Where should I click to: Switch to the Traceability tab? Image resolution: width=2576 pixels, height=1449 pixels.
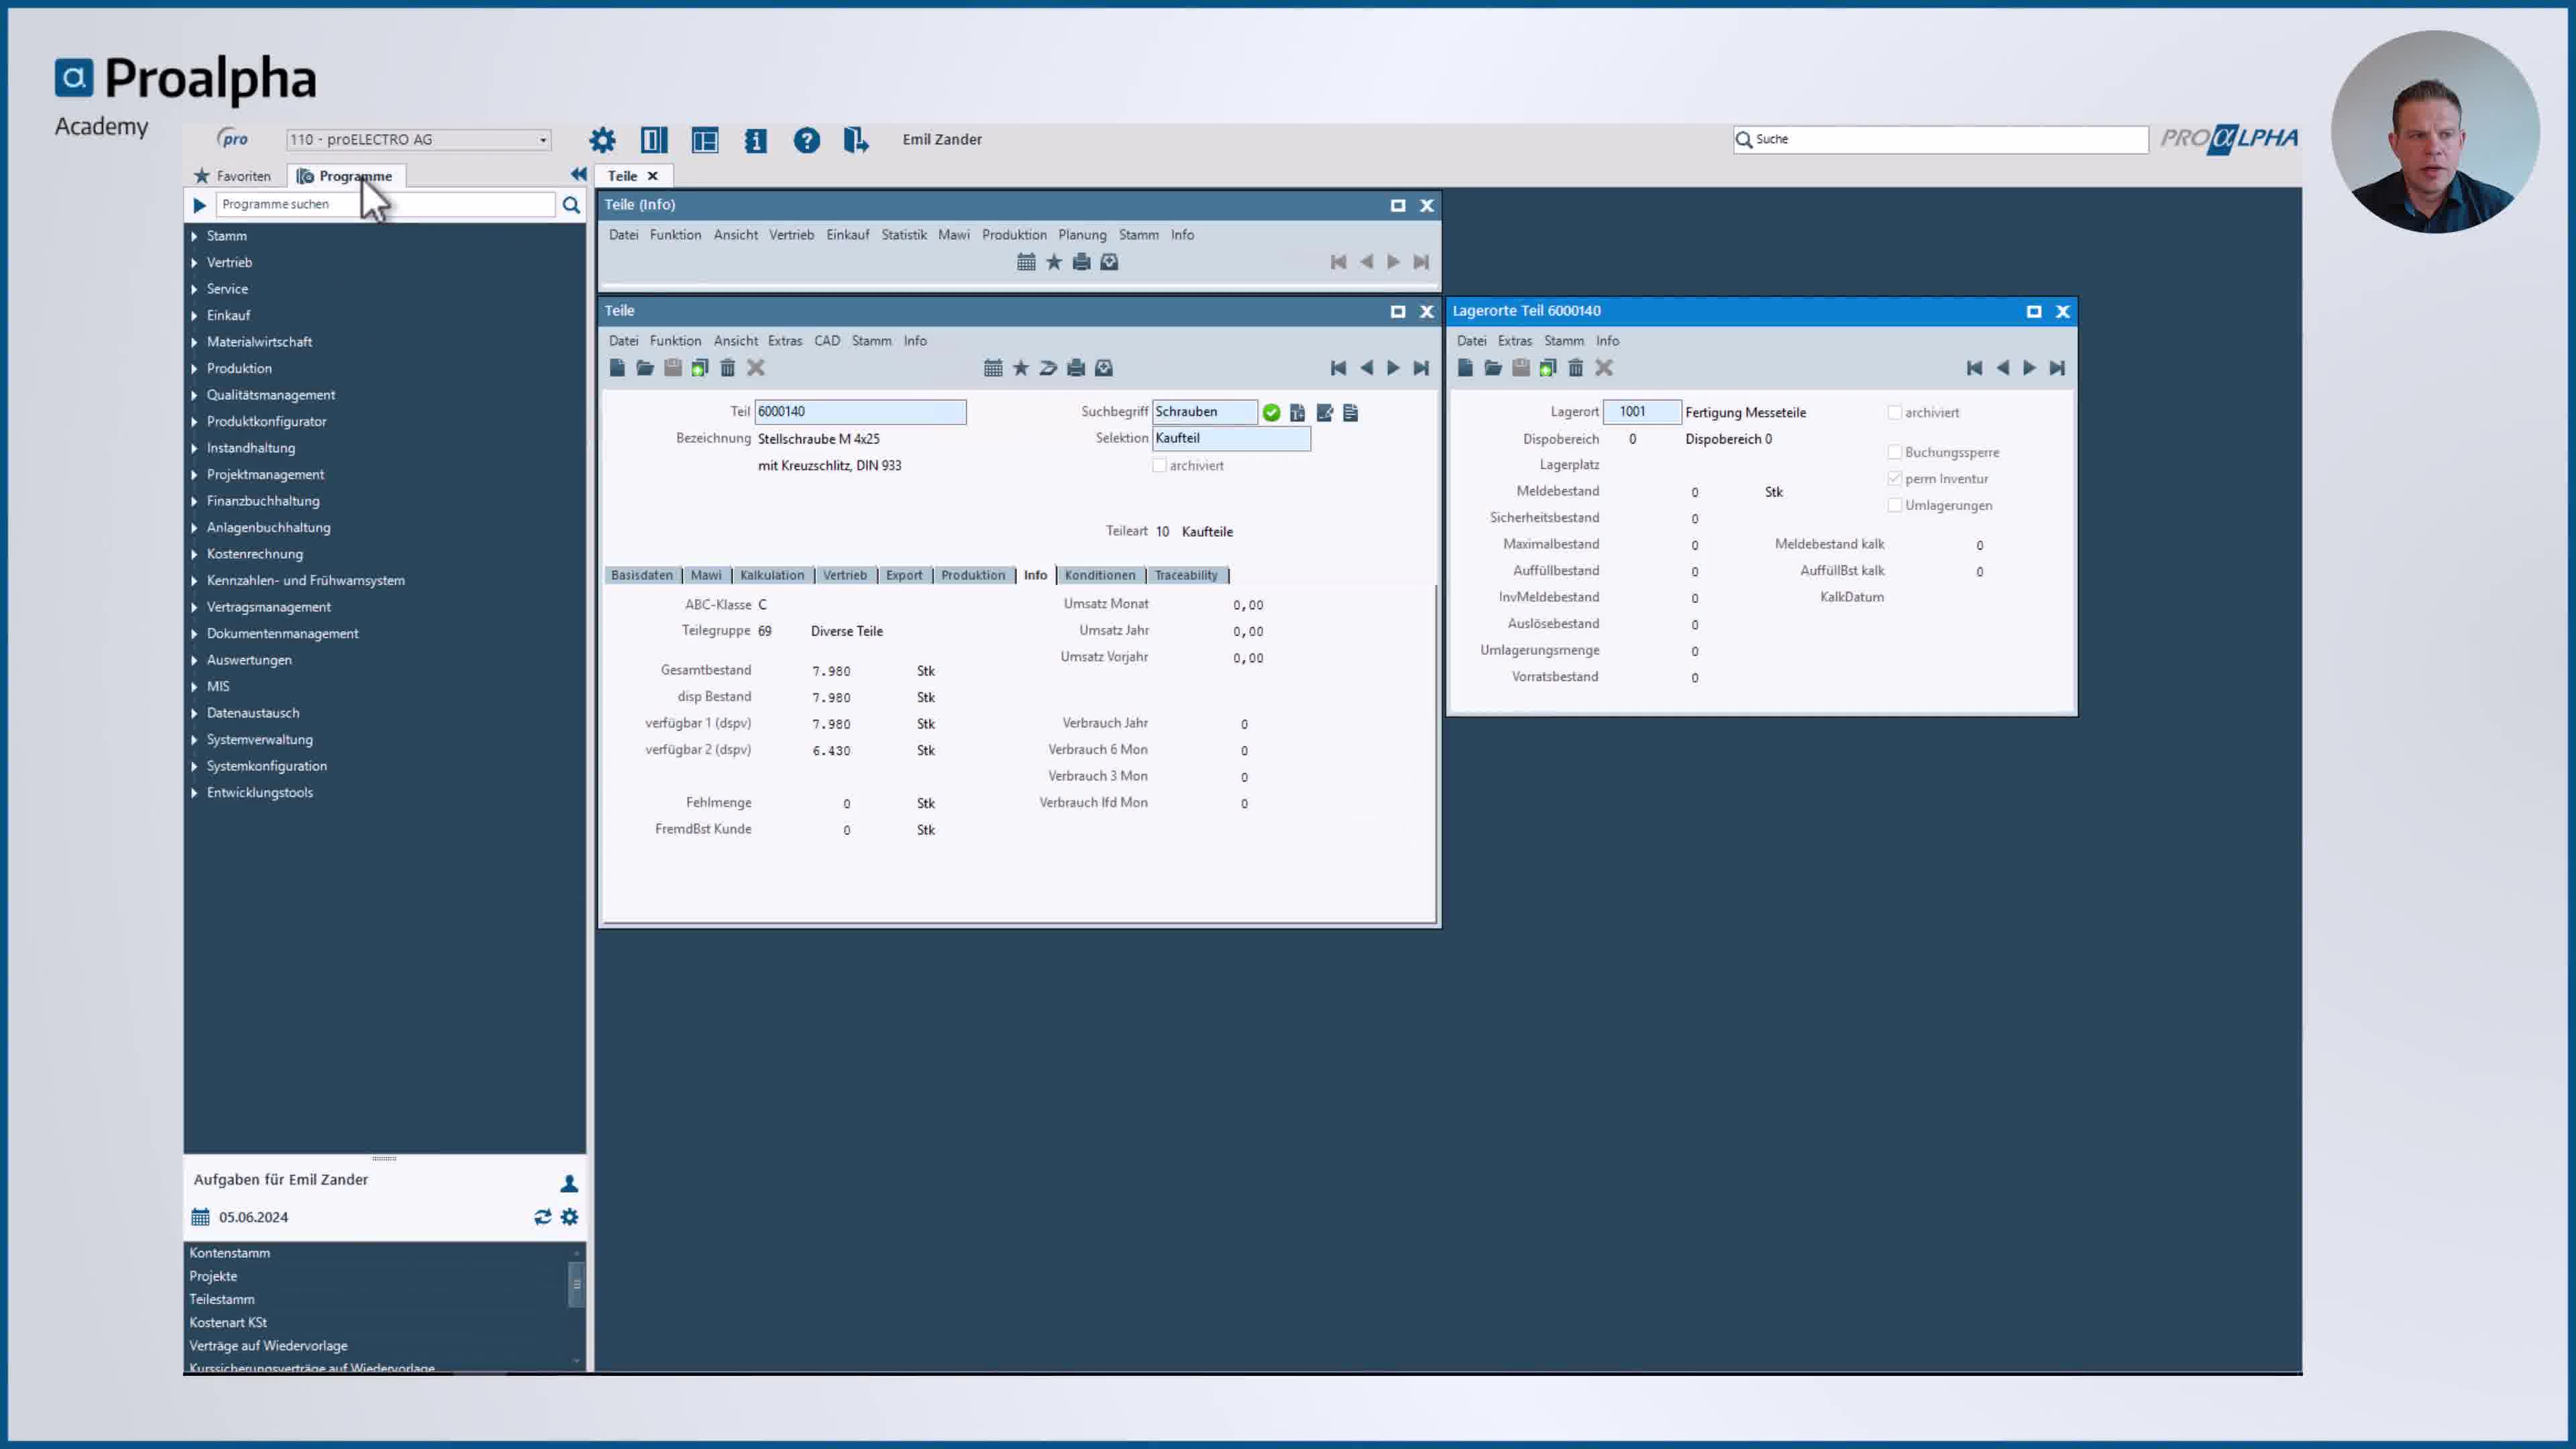pos(1186,575)
